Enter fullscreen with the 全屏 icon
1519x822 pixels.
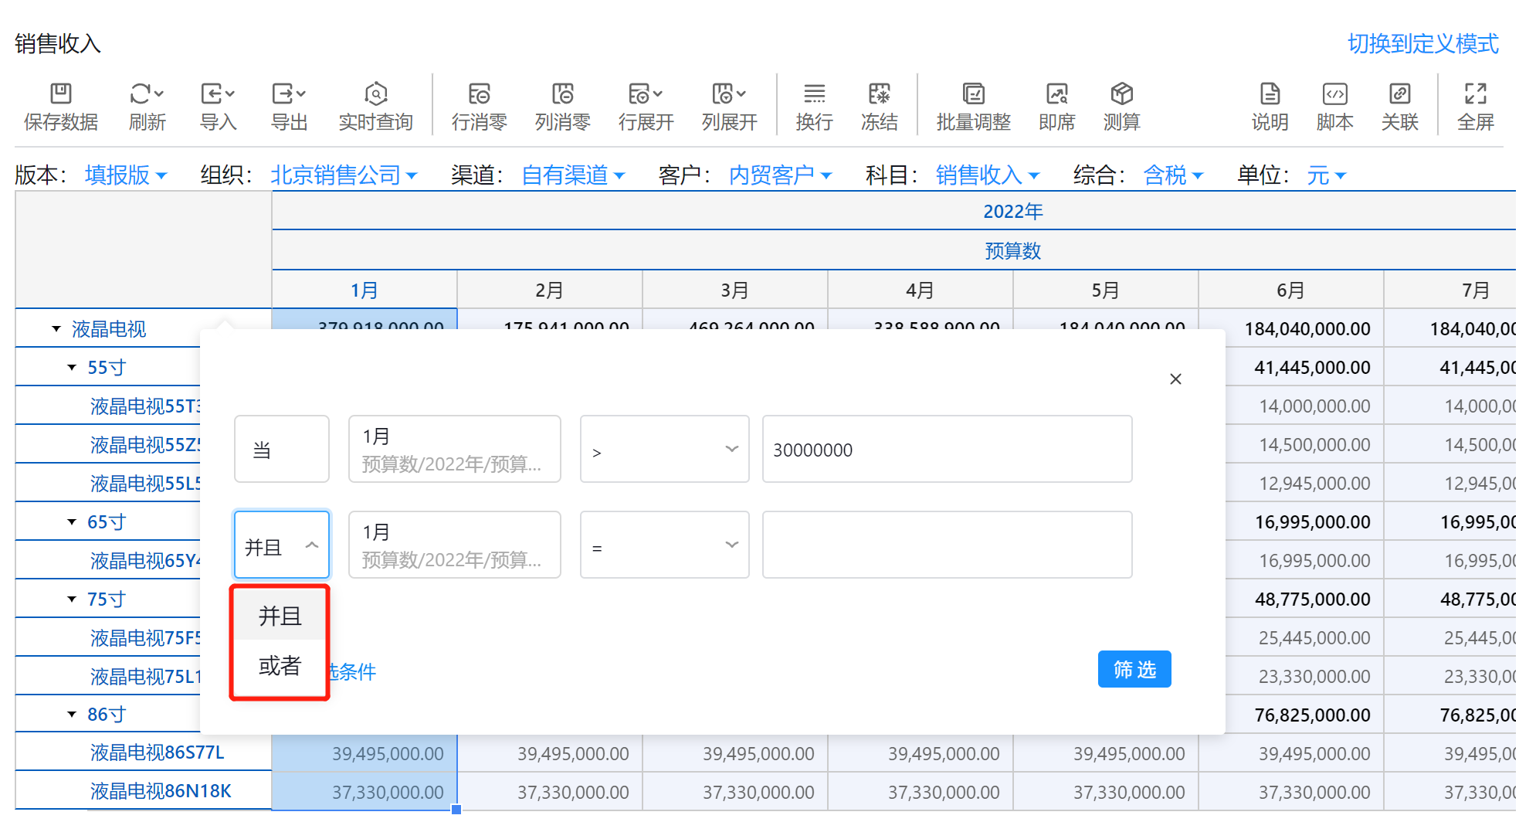pos(1475,94)
